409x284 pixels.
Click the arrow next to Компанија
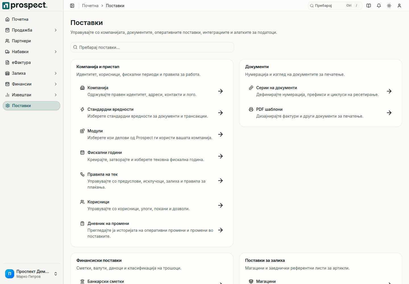(x=220, y=91)
